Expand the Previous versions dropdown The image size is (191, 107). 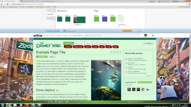pos(71,31)
